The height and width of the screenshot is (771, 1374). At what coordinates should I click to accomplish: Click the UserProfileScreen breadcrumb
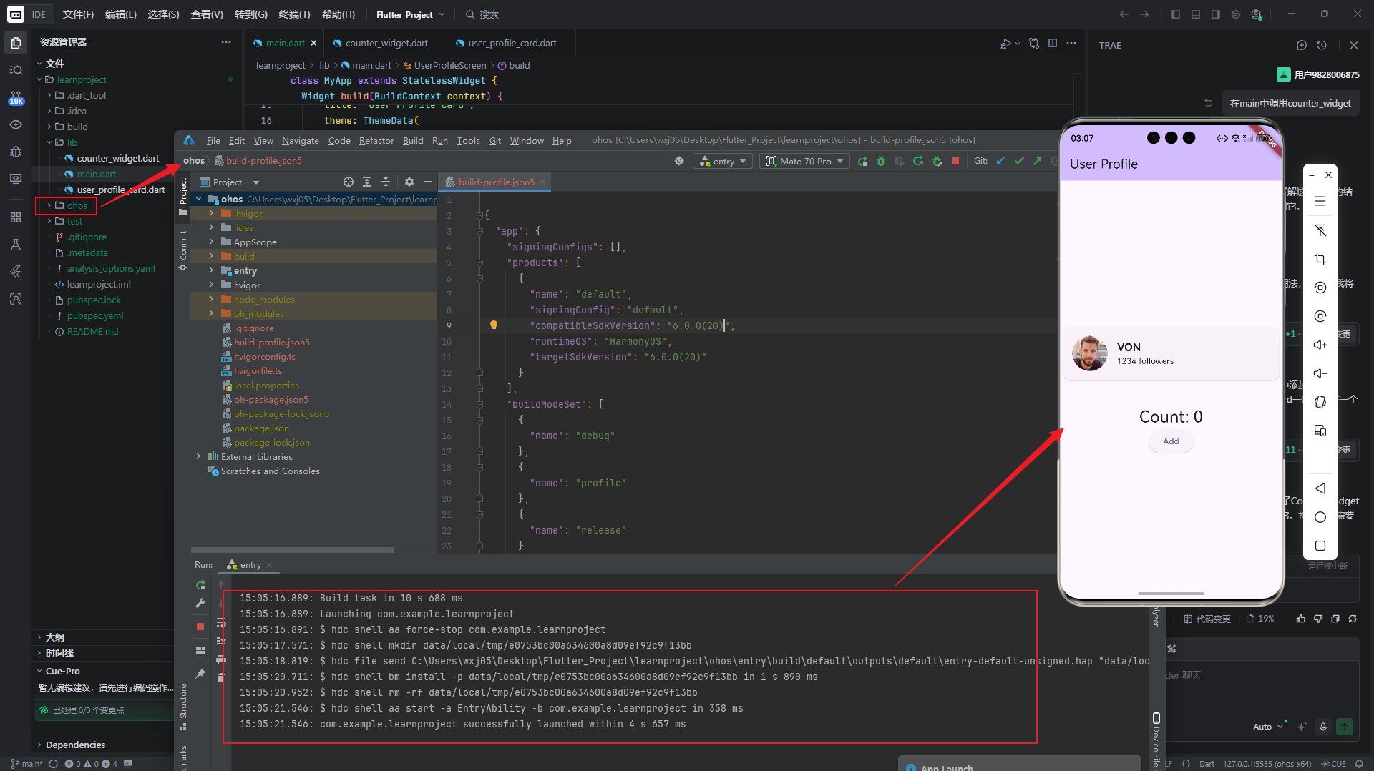point(449,65)
